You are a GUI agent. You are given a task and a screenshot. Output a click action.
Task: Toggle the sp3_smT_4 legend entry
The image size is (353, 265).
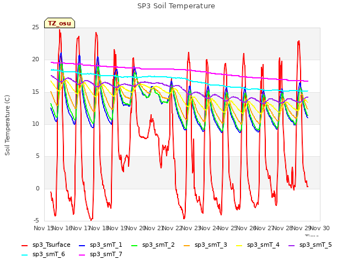(x=258, y=245)
